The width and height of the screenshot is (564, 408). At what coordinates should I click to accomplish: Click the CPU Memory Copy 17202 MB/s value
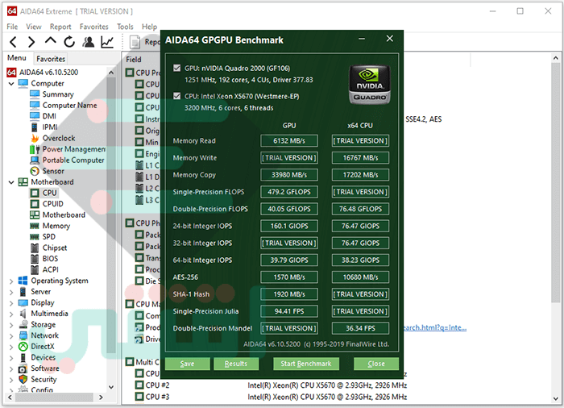(360, 175)
